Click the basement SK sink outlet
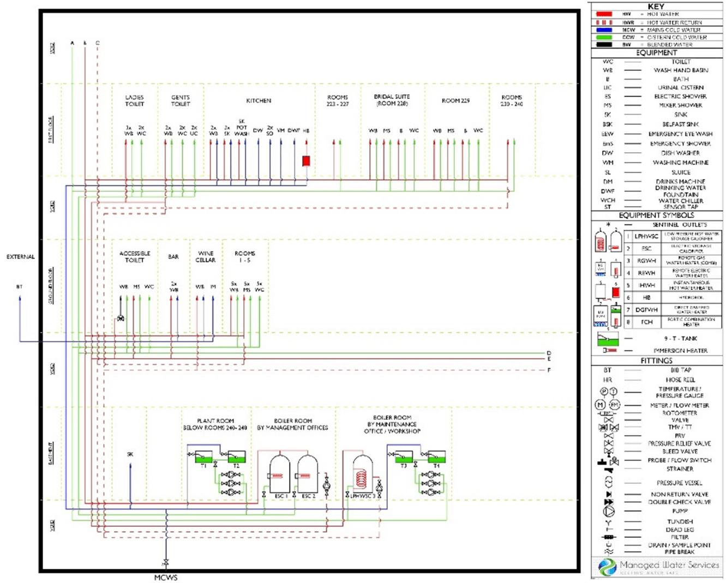This screenshot has height=583, width=726. tap(130, 465)
